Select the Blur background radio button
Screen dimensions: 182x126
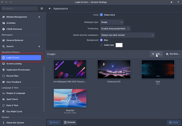(101, 40)
